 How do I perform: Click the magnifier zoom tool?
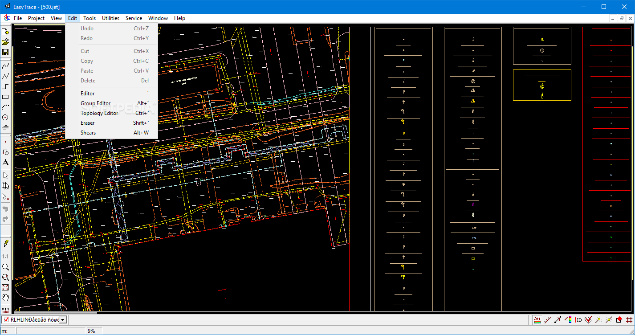(x=5, y=267)
